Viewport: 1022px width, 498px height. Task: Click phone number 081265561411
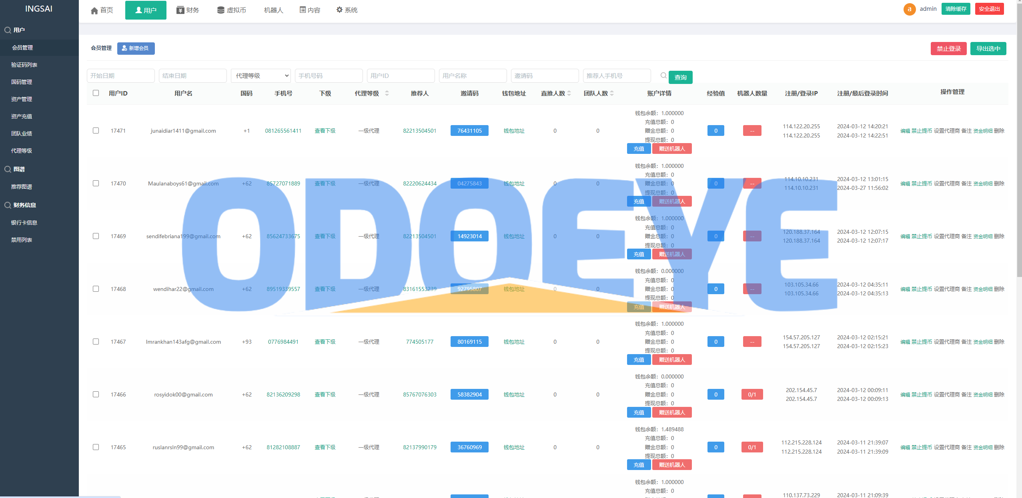(283, 131)
